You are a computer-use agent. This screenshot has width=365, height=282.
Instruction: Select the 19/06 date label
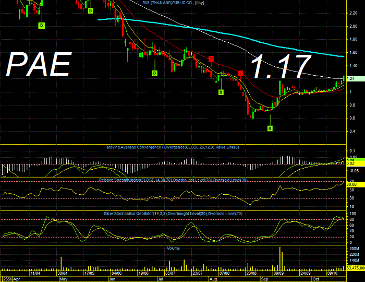click(x=143, y=273)
